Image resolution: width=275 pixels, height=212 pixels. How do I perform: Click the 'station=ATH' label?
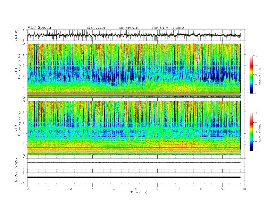tap(129, 28)
